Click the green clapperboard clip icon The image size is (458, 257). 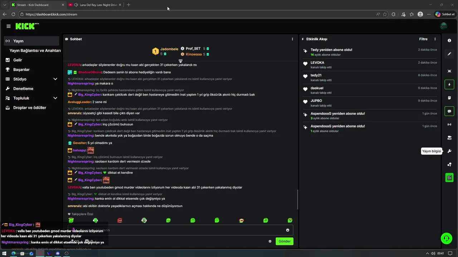pyautogui.click(x=449, y=177)
